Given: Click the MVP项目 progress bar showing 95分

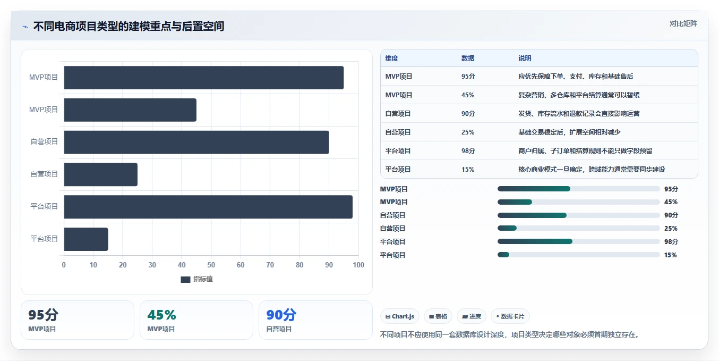Looking at the screenshot, I should (x=578, y=189).
